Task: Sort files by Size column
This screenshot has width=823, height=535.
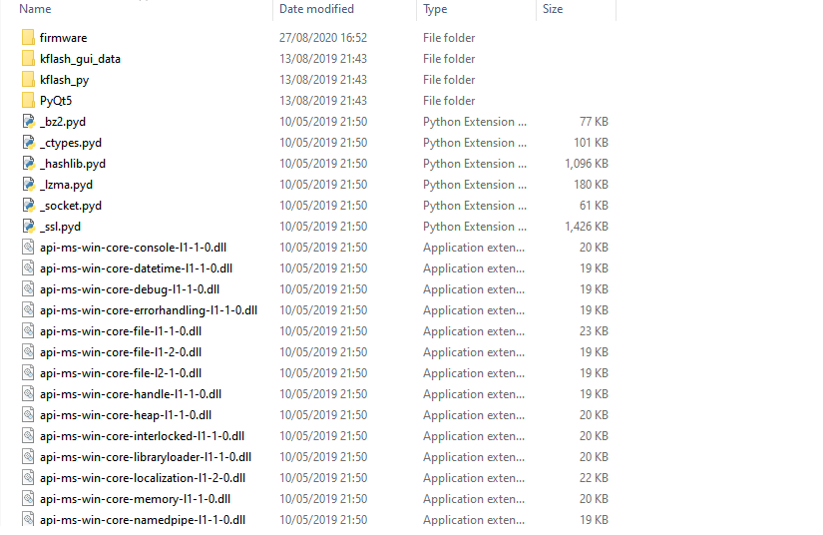Action: (553, 9)
